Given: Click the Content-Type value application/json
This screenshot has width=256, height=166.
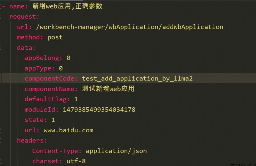Looking at the screenshot, I should [116, 151].
